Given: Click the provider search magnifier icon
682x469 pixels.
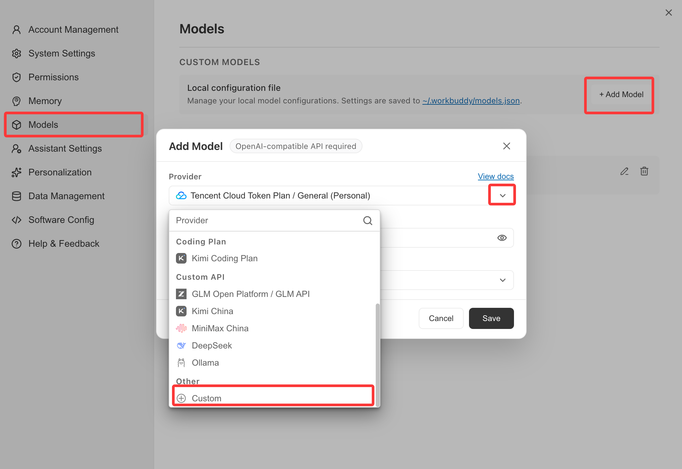Looking at the screenshot, I should [x=368, y=220].
